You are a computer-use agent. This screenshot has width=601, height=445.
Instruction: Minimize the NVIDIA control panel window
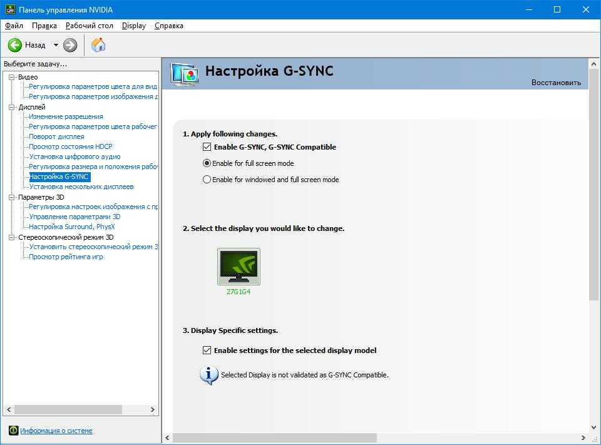530,9
